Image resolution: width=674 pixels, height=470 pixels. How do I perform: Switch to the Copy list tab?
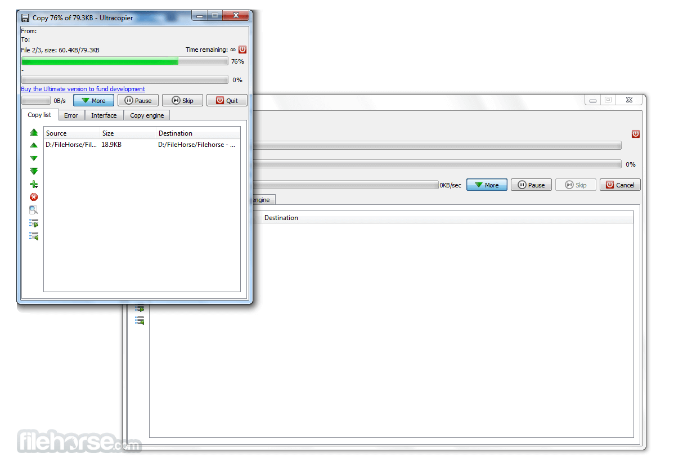click(x=39, y=115)
